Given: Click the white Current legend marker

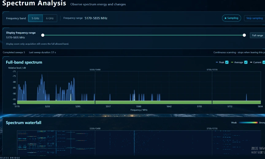Looking at the screenshot, I should coord(251,62).
